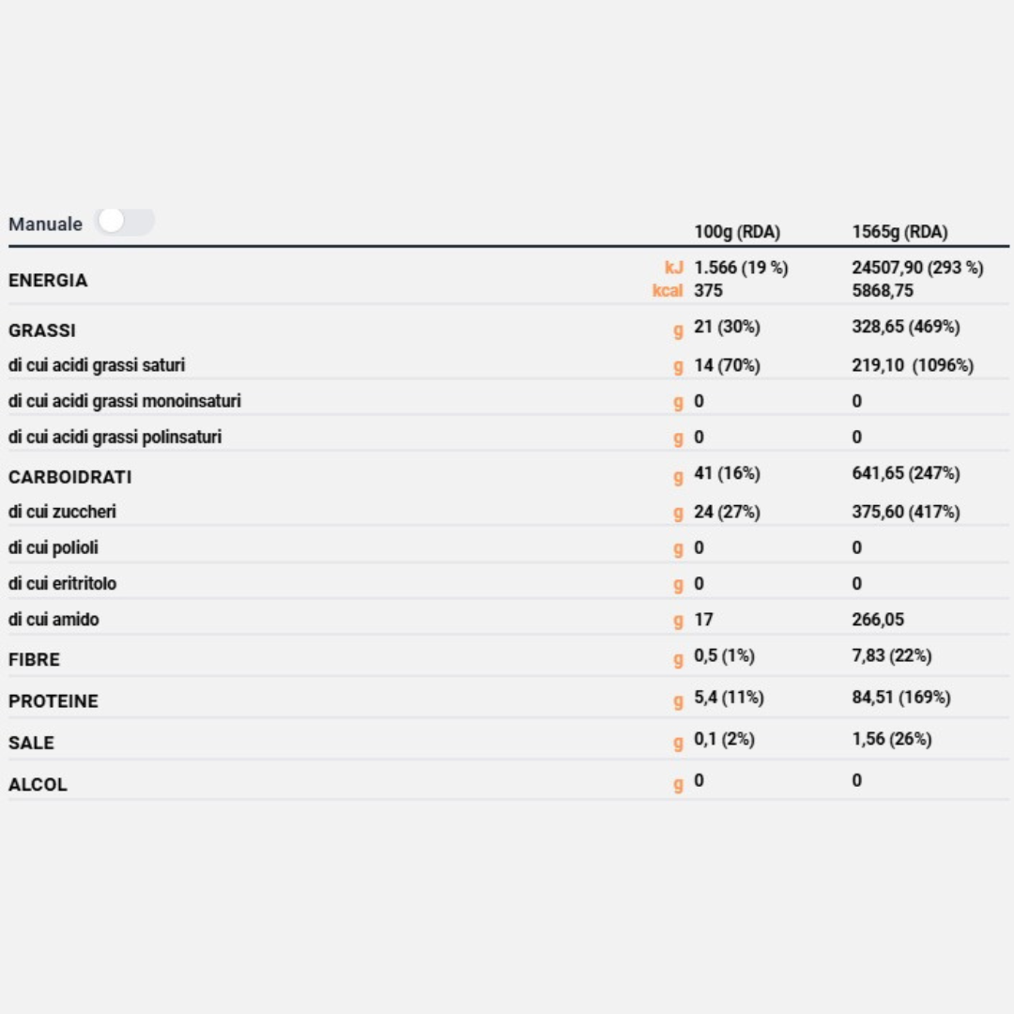Toggle the Manuale switch
The image size is (1014, 1014).
coord(124,222)
